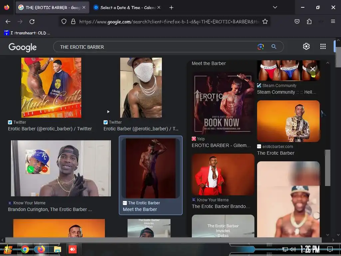The image size is (341, 256).
Task: Search by image with Google Lens
Action: [260, 47]
